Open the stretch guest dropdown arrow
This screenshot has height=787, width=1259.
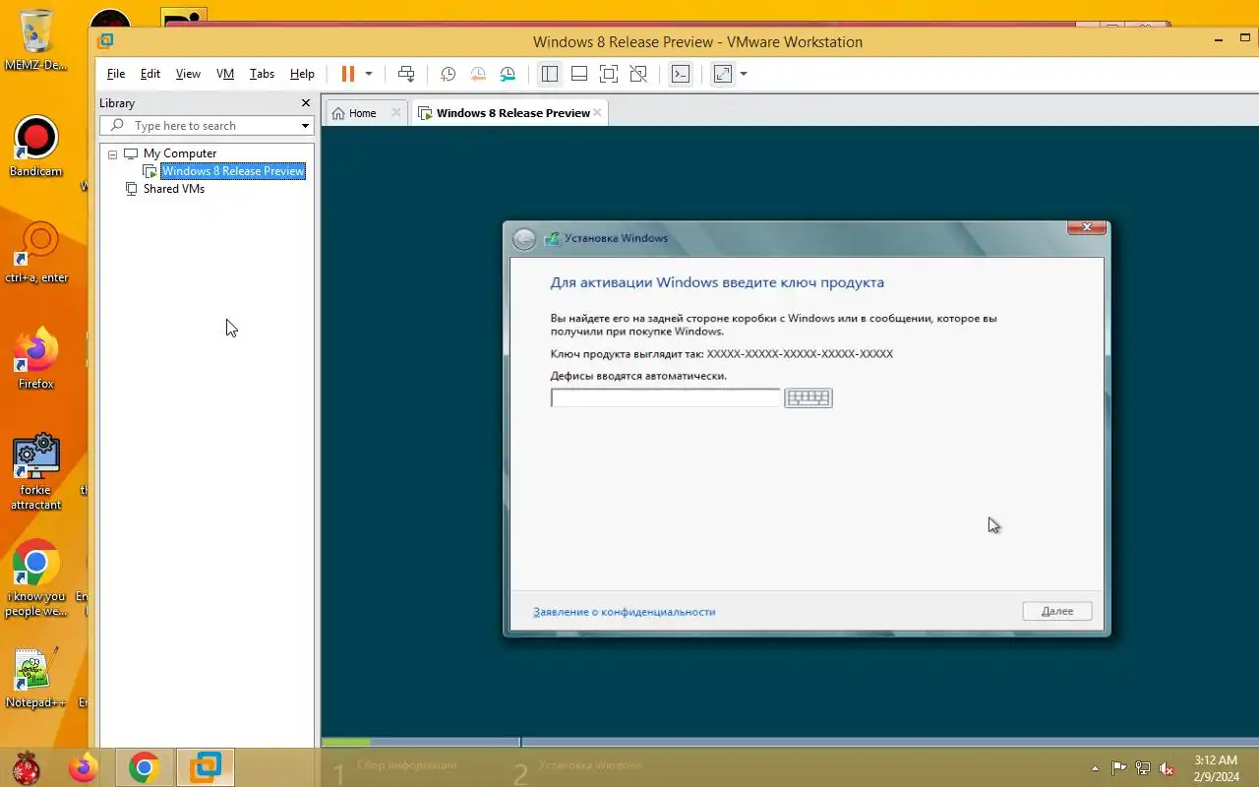pyautogui.click(x=744, y=74)
